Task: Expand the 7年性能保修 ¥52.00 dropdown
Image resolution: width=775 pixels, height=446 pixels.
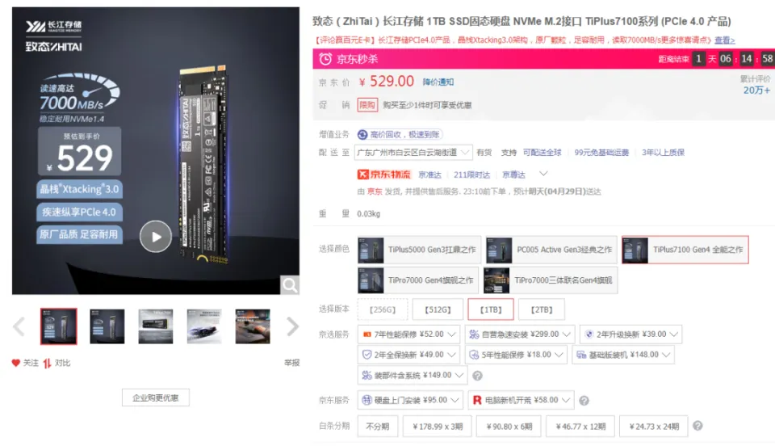Action: point(408,334)
